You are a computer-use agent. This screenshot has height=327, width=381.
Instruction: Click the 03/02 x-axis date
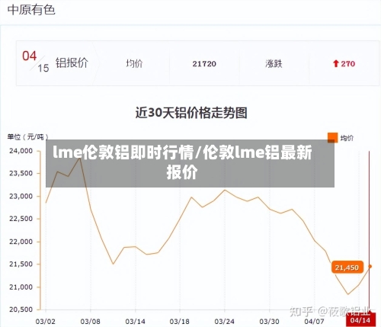(x=46, y=322)
